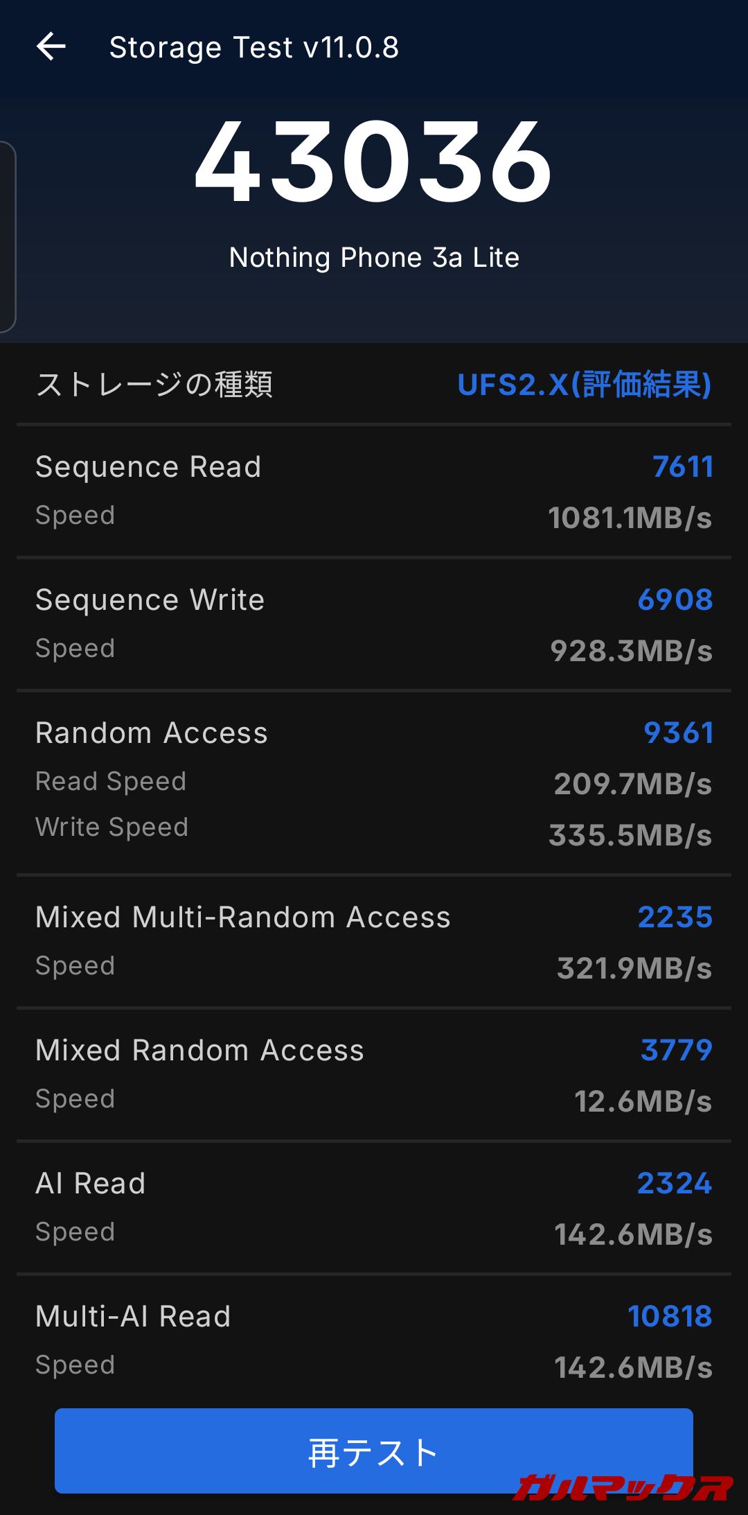Tap the 1081.1MB/s sequence read speed
The image size is (748, 1515).
[x=630, y=518]
